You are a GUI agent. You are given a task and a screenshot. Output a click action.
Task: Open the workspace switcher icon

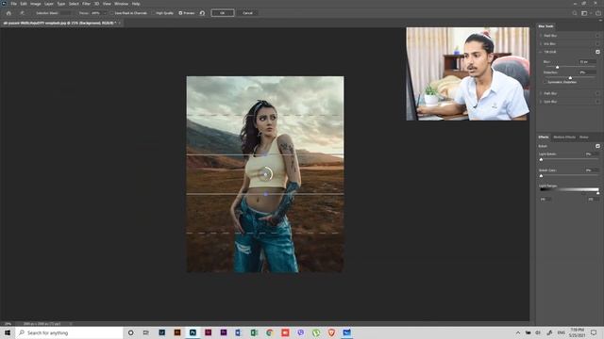[584, 13]
